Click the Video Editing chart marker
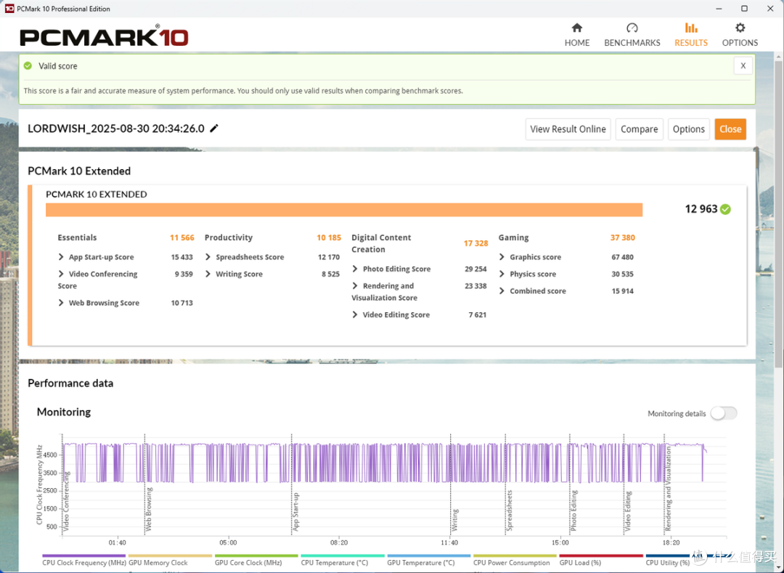This screenshot has height=573, width=784. (628, 511)
